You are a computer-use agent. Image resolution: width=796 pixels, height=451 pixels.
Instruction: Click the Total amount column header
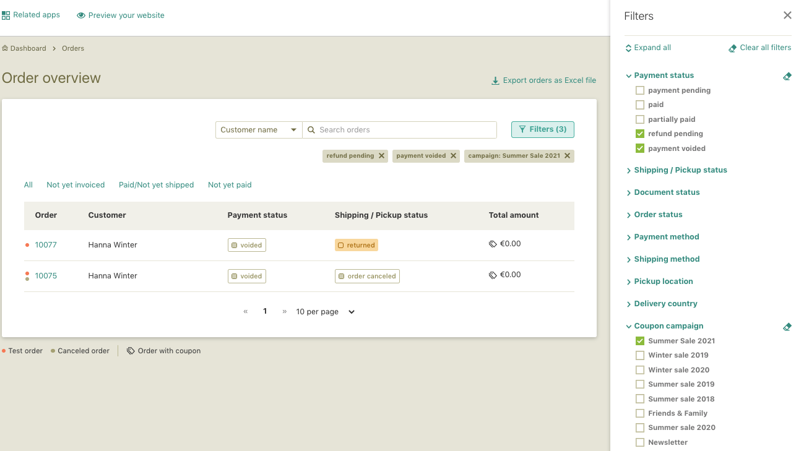514,215
